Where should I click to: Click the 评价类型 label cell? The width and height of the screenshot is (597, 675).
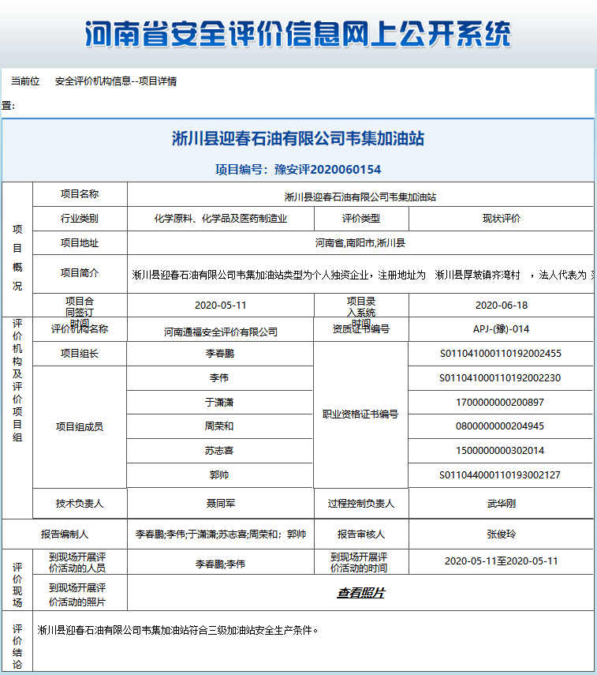361,219
